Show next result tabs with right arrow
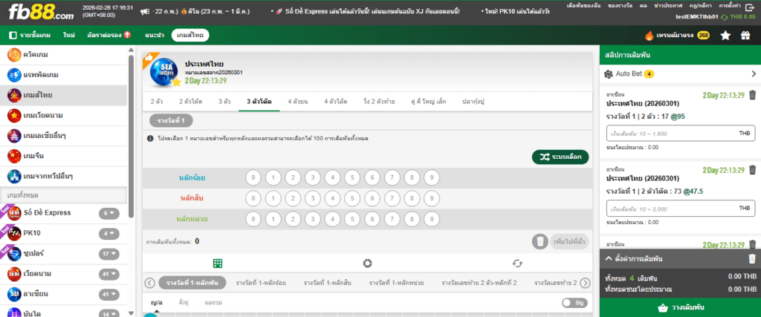This screenshot has width=761, height=317. (x=586, y=283)
